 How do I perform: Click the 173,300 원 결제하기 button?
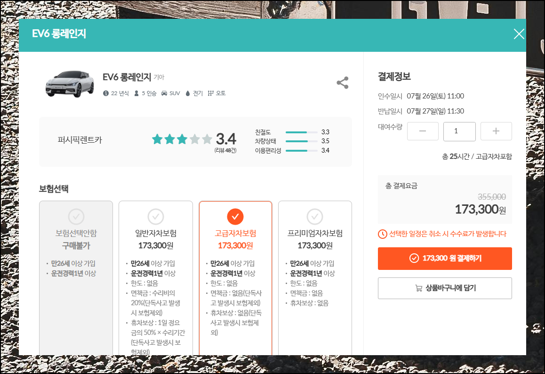point(445,259)
